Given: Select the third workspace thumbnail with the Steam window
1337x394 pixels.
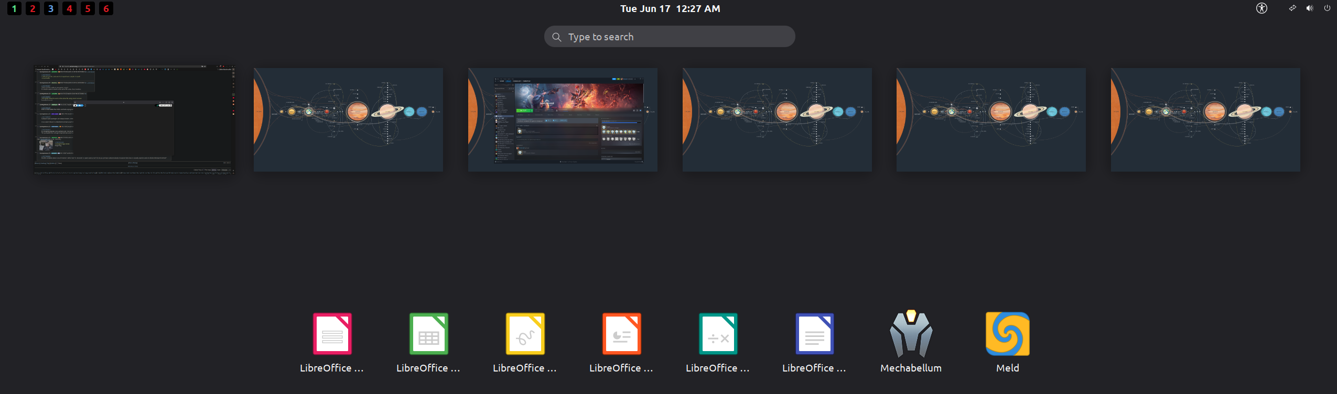Looking at the screenshot, I should click(x=563, y=120).
